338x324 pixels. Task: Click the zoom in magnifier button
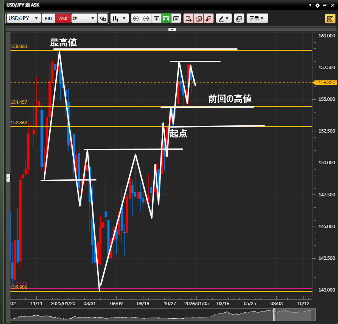pos(136,19)
